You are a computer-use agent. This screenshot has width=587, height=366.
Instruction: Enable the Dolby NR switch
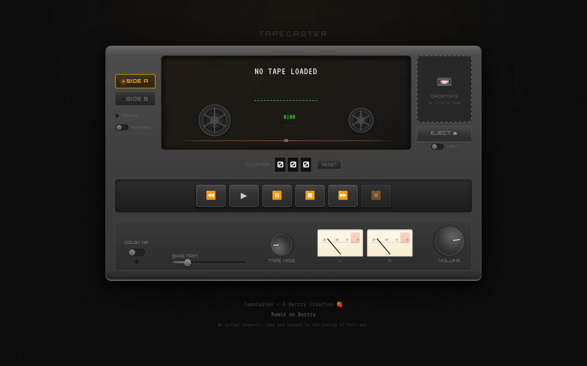point(137,253)
